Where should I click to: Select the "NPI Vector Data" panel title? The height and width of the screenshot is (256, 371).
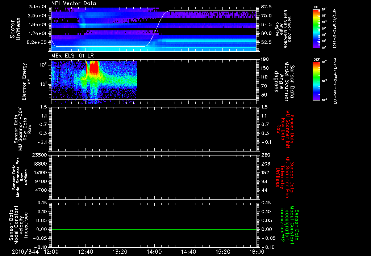[x=74, y=3]
